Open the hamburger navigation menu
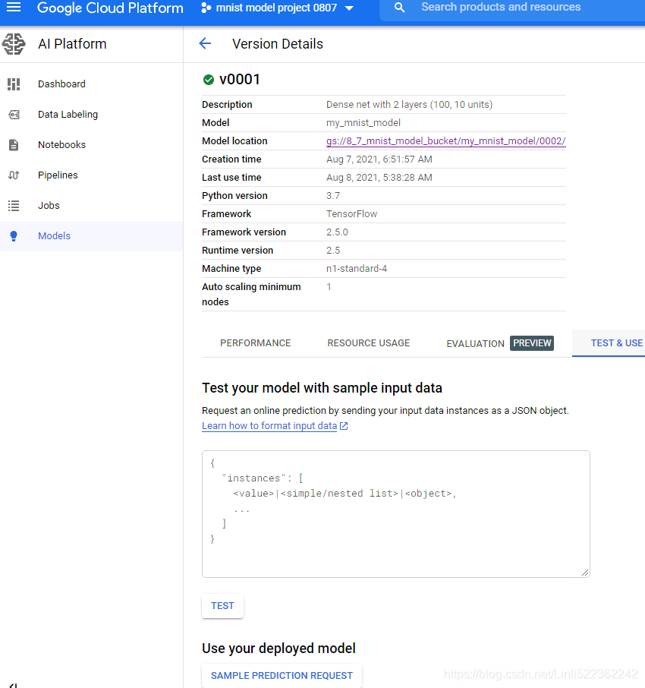This screenshot has width=645, height=688. 14,7
